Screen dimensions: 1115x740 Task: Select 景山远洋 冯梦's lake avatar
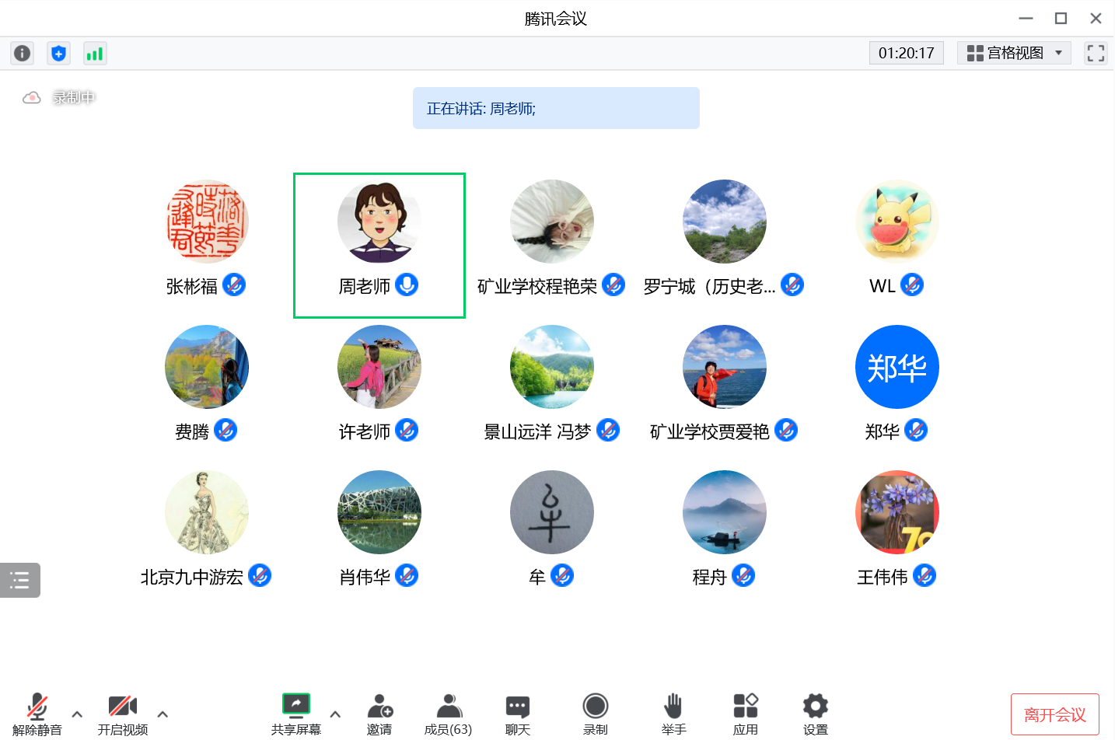pos(552,367)
